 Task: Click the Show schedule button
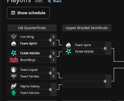pyautogui.click(x=28, y=13)
